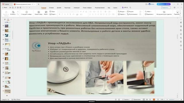
Task: Toggle Italic formatting in the ribbon
Action: (x=62, y=14)
